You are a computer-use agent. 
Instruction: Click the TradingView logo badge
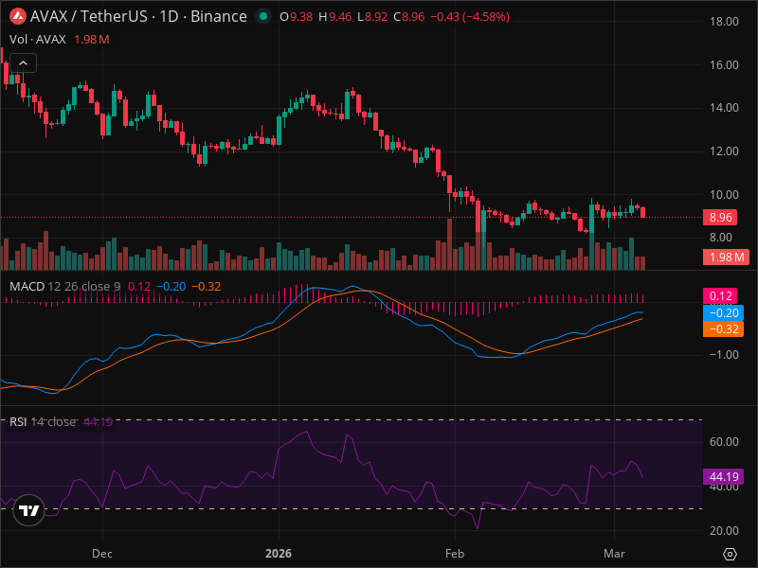pos(29,510)
